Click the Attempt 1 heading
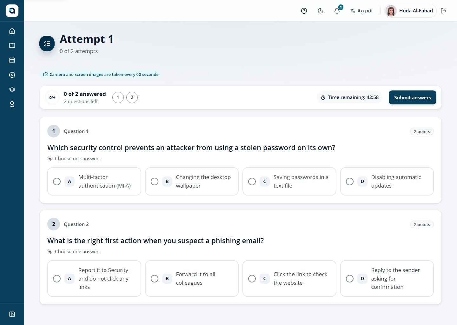Viewport: 457px width, 325px height. click(86, 39)
